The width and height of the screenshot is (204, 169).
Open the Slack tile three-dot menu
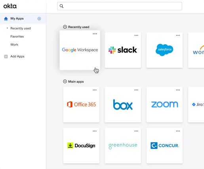point(136,36)
